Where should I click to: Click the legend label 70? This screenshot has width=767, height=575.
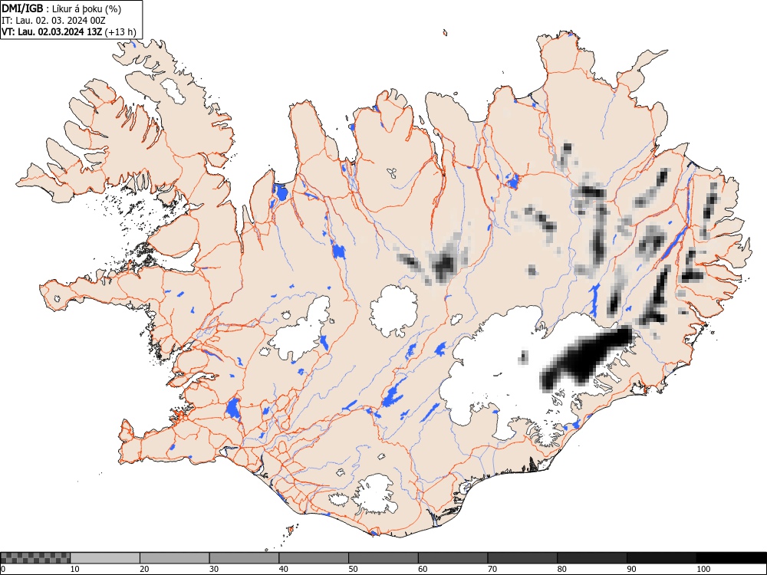pyautogui.click(x=492, y=569)
